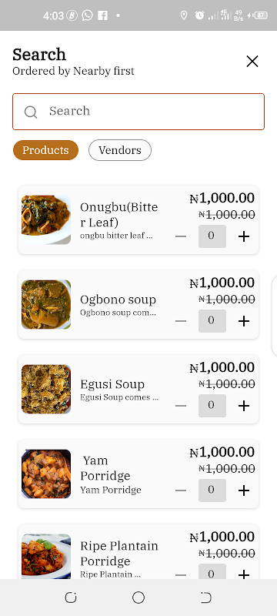Close the search screen with the X icon
277x616 pixels.
point(252,62)
